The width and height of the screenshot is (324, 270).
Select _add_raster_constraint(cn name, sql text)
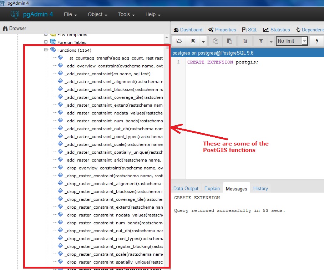tap(107, 74)
